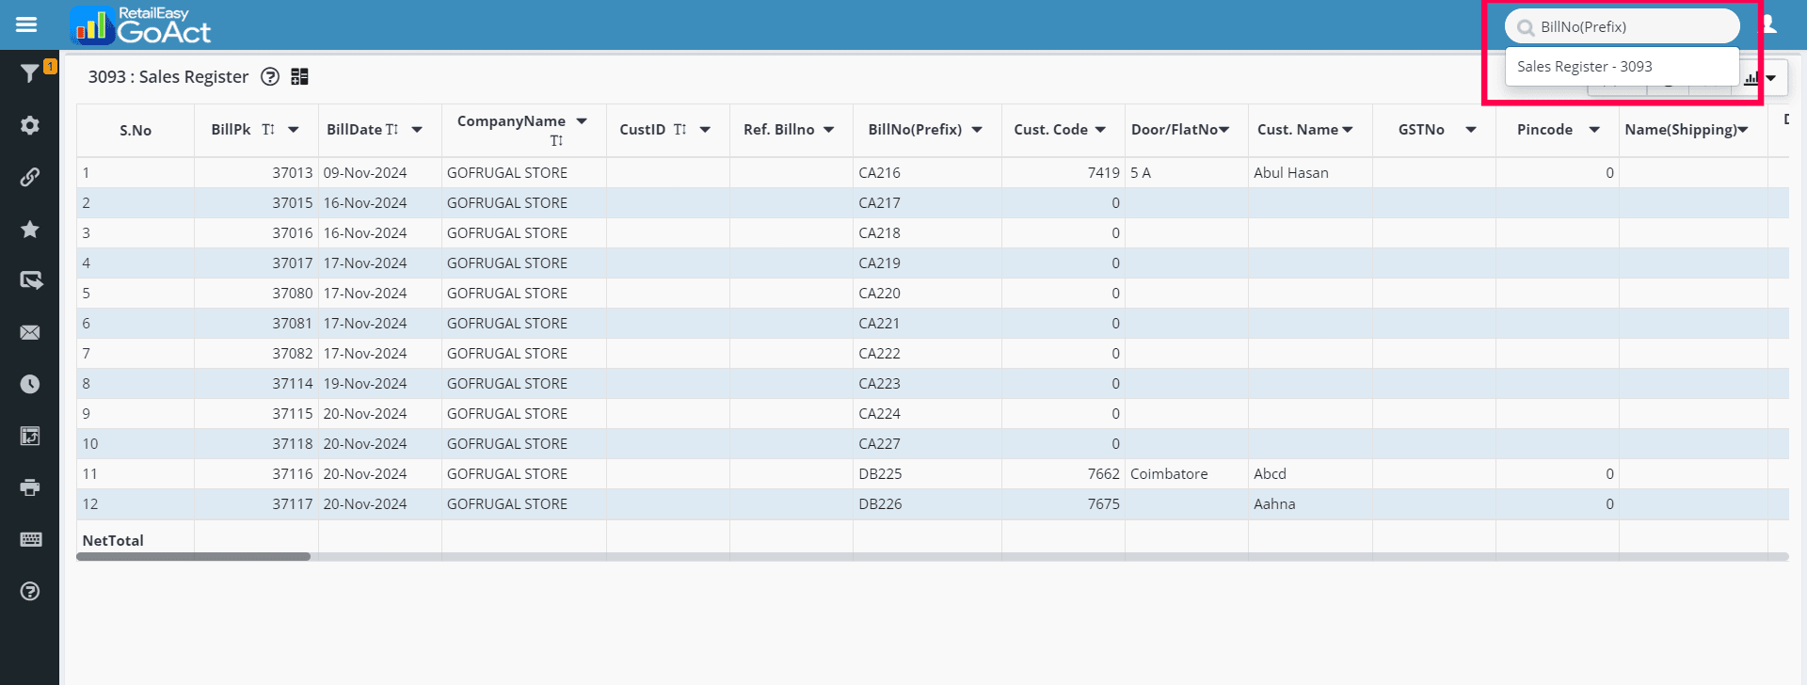This screenshot has height=685, width=1807.
Task: Click the link icon in sidebar
Action: coord(30,177)
